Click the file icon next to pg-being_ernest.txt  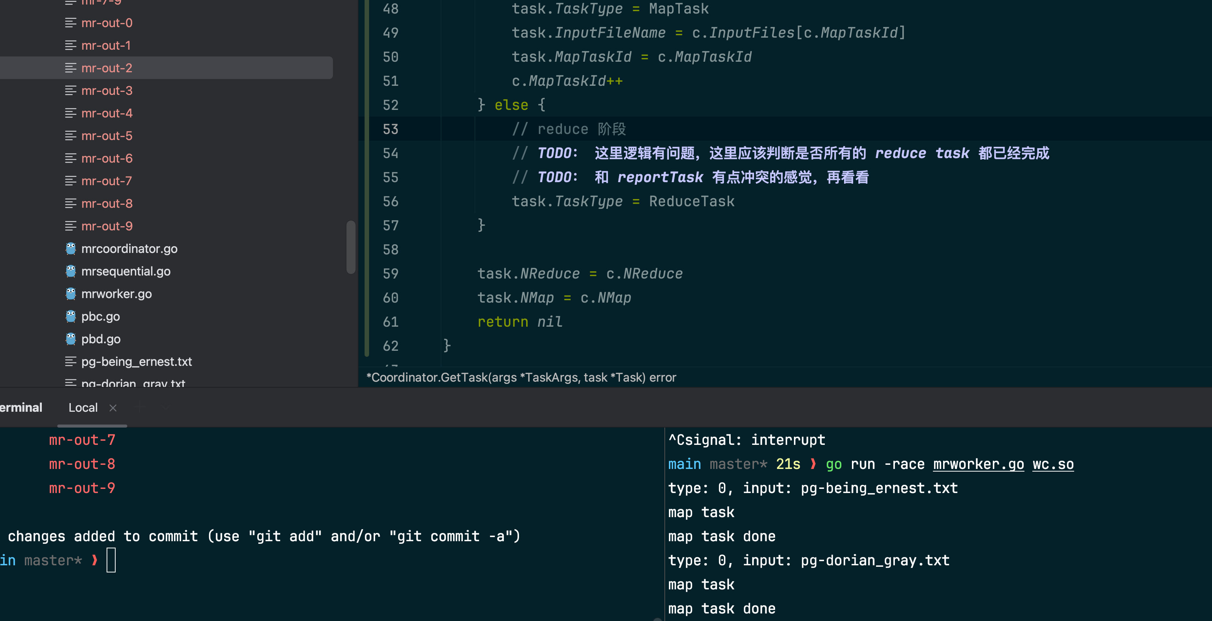point(70,362)
